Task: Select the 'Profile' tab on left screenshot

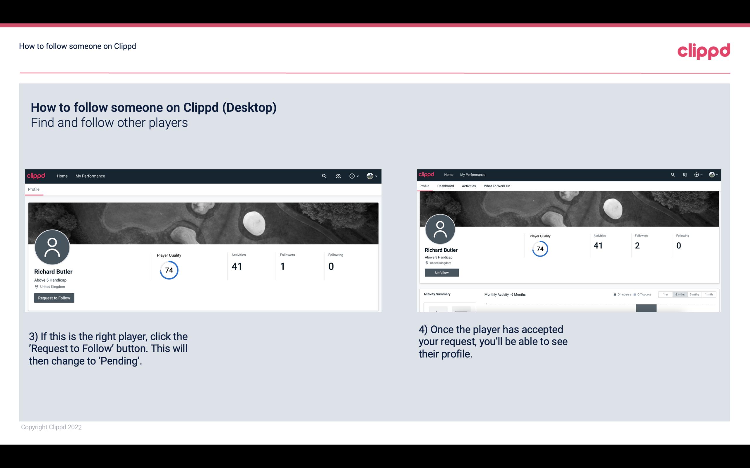Action: click(34, 189)
